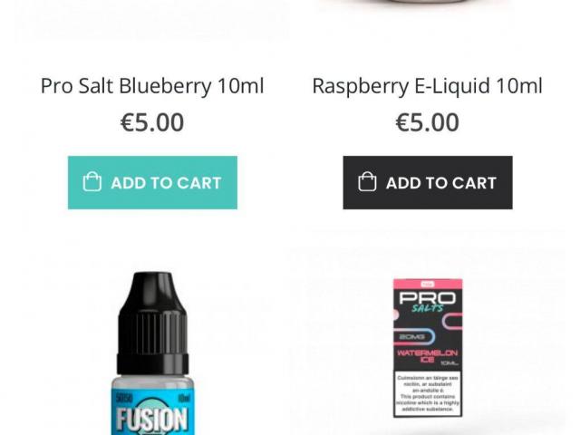Screen dimensions: 580x435
Task: Open the Raspberry E-Liquid 10ml product link
Action: coord(428,86)
